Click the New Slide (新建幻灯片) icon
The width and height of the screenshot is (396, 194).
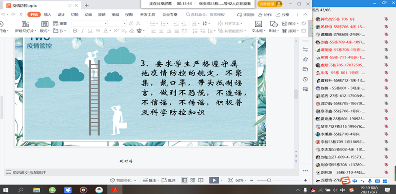pyautogui.click(x=26, y=24)
